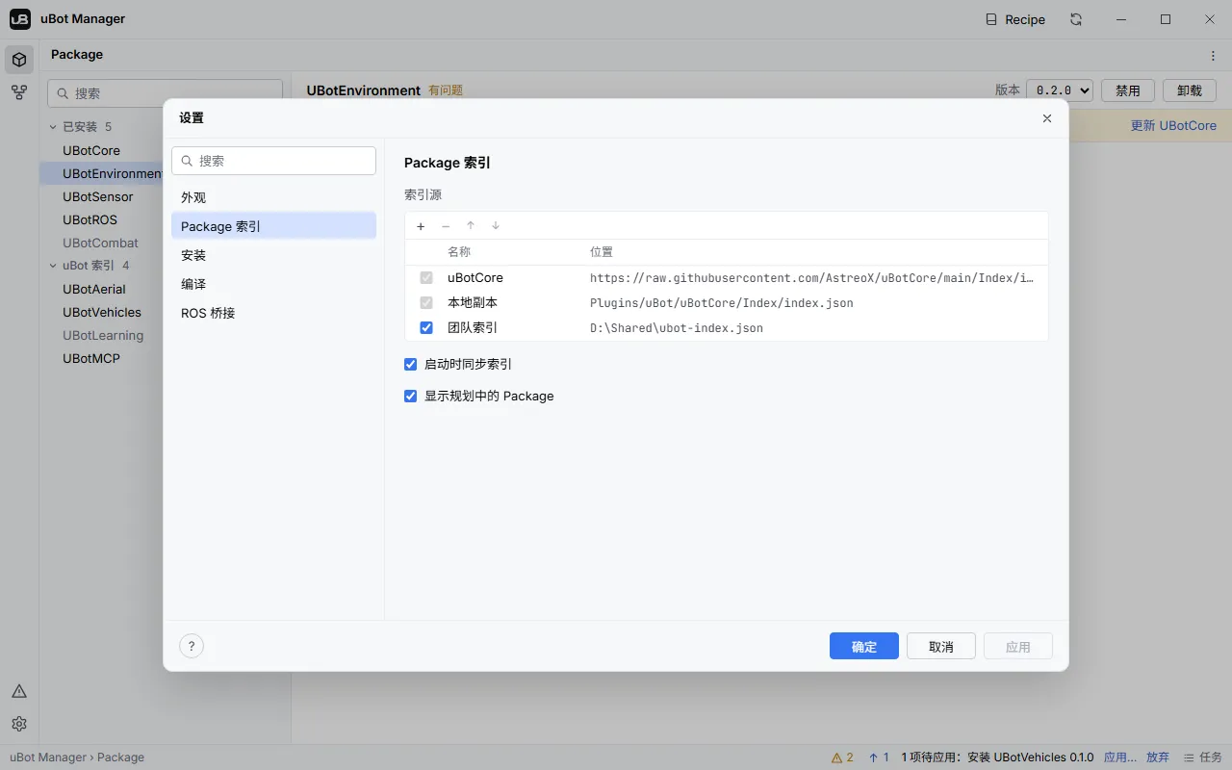This screenshot has width=1232, height=770.
Task: Click the update count arrow in status bar
Action: tap(879, 757)
